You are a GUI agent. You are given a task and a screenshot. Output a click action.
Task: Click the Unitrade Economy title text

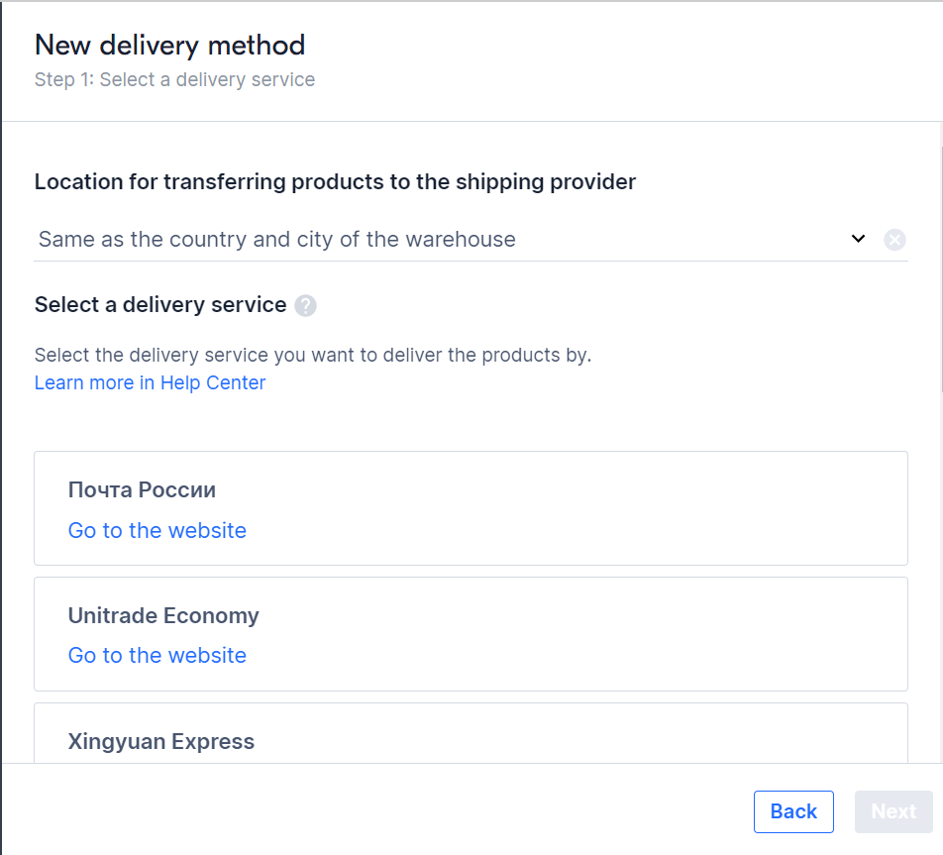point(163,615)
